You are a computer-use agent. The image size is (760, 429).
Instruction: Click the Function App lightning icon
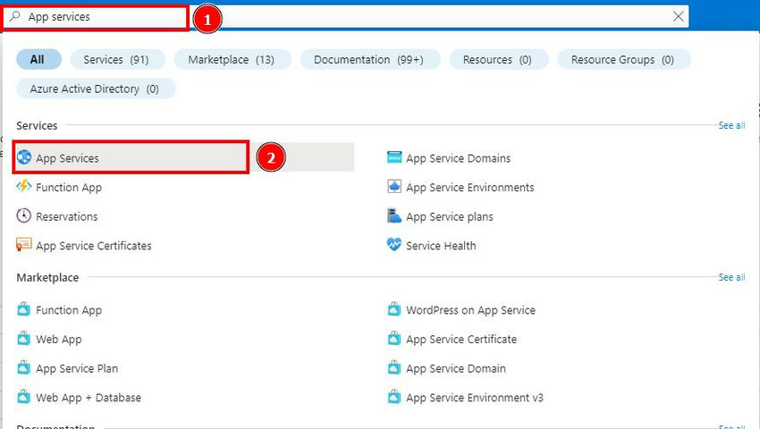[24, 188]
